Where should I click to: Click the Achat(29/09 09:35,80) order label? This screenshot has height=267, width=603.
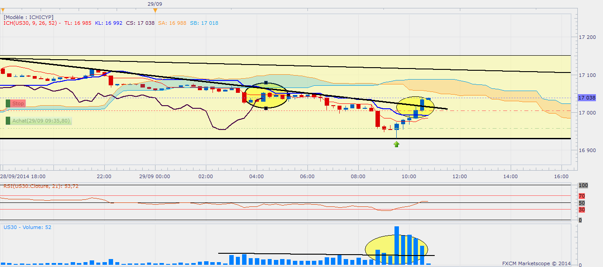coord(41,121)
